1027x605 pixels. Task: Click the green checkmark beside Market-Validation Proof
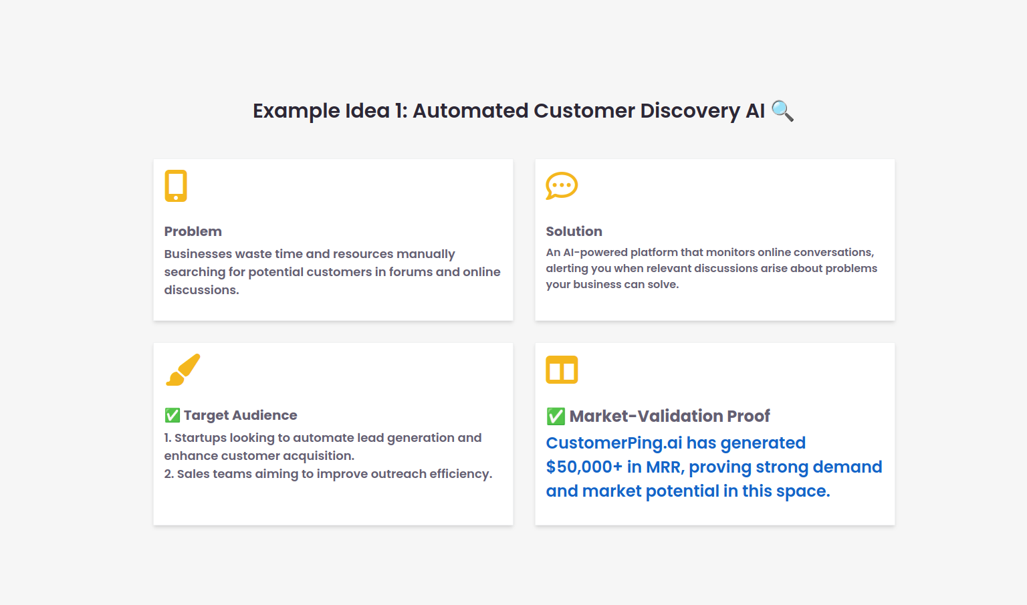pyautogui.click(x=556, y=416)
